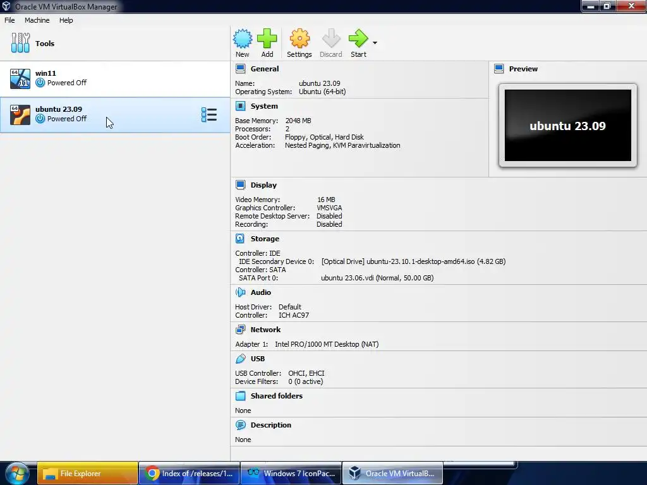647x485 pixels.
Task: Click the ubuntu 23.09 preview thumbnail
Action: click(568, 126)
